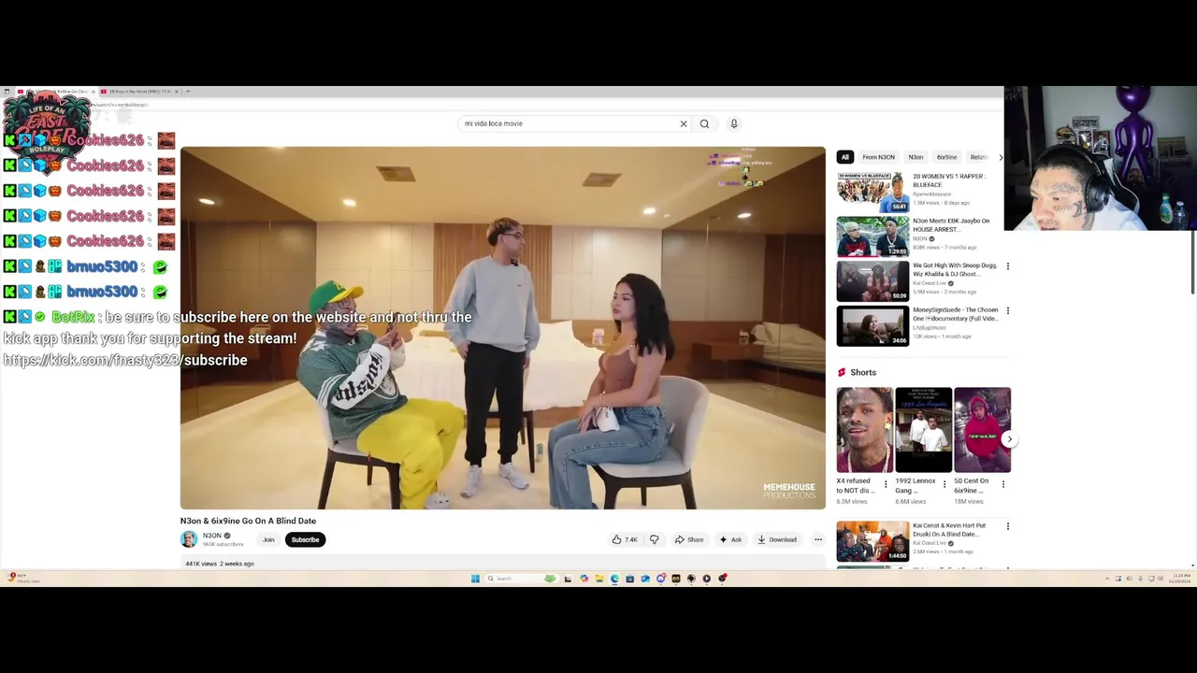The width and height of the screenshot is (1197, 673).
Task: Open the taskbar clock and date
Action: point(1180,579)
